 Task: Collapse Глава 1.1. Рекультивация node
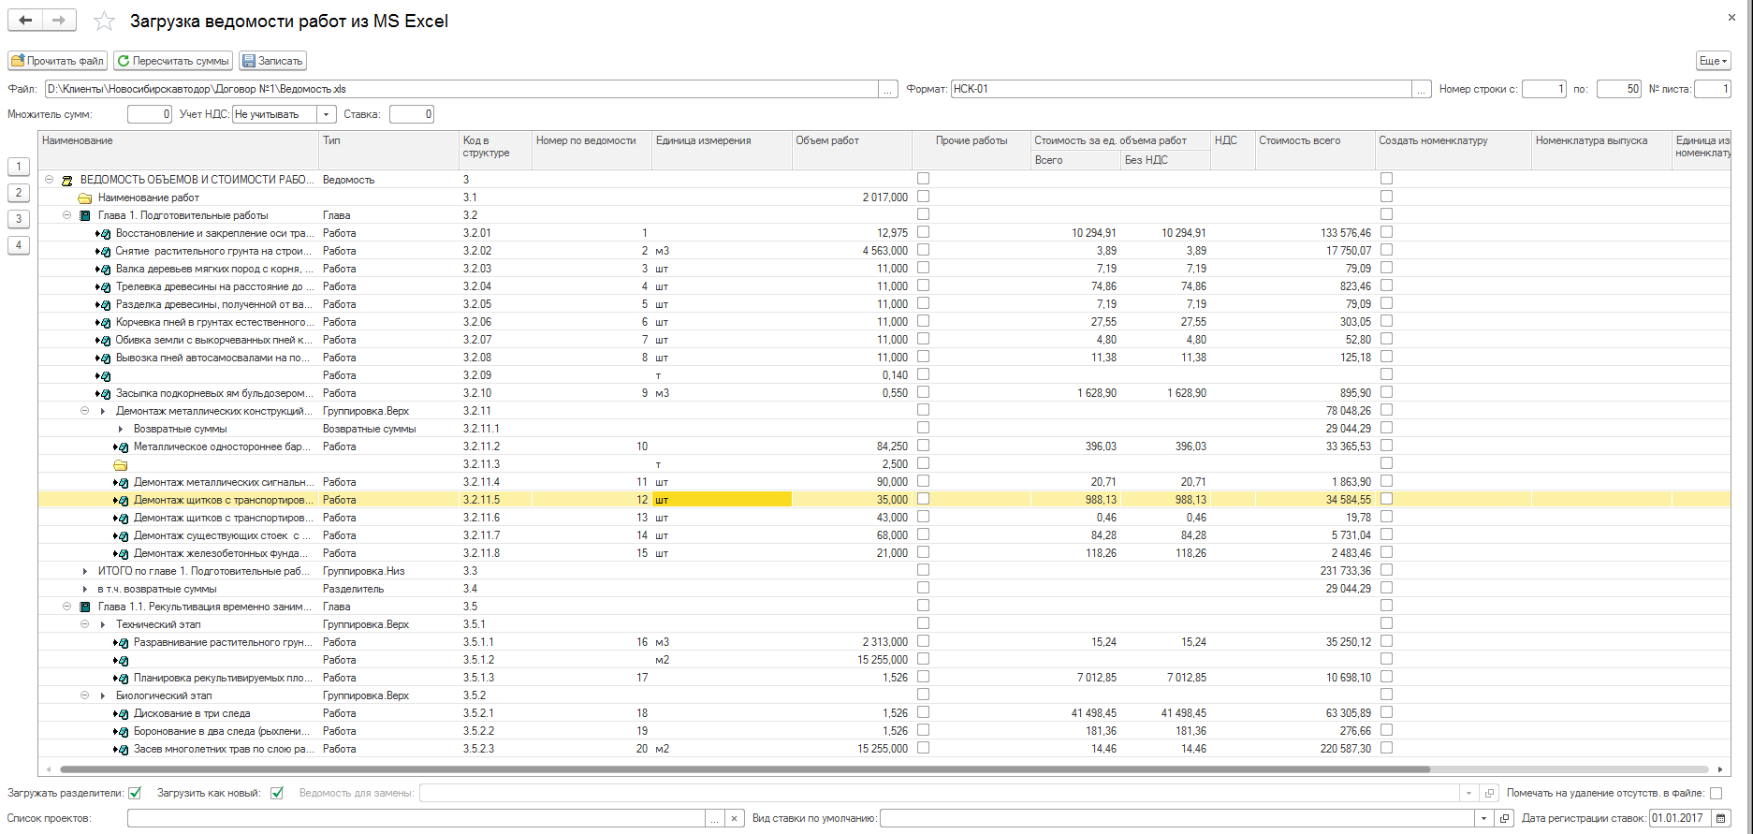[x=66, y=607]
